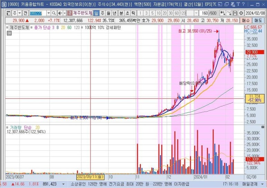Choose the 120 interval button
The image size is (267, 188).
pos(183,13)
